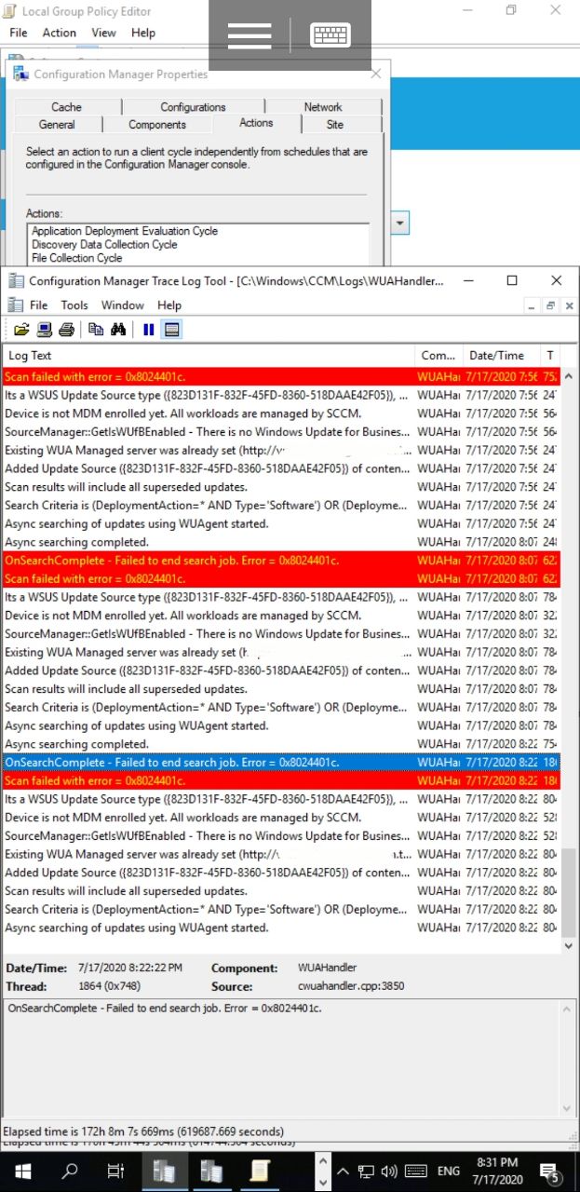
Task: Select Discovery Data Collection Cycle action
Action: (x=104, y=244)
